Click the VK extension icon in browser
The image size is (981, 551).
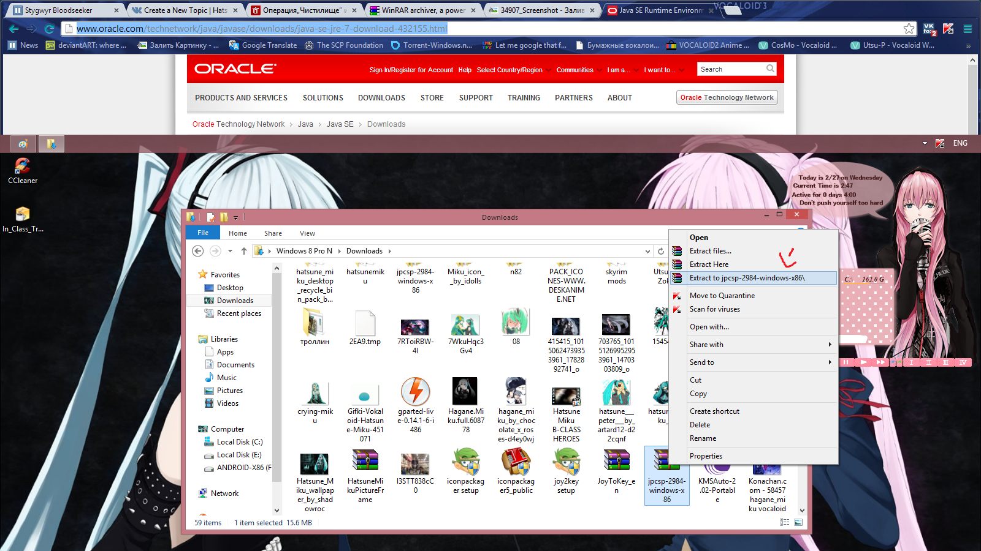(x=929, y=29)
